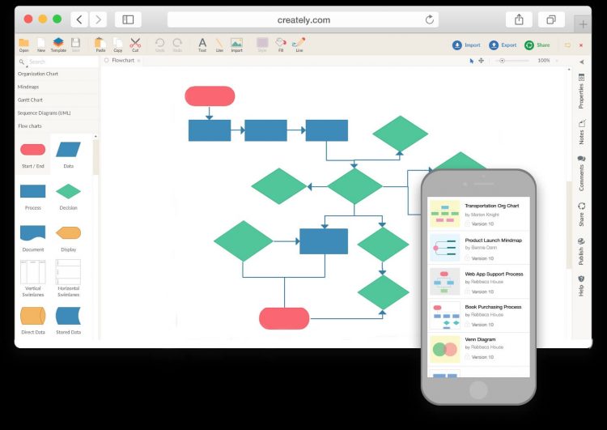607x430 pixels.
Task: Click the green Share button
Action: 537,45
